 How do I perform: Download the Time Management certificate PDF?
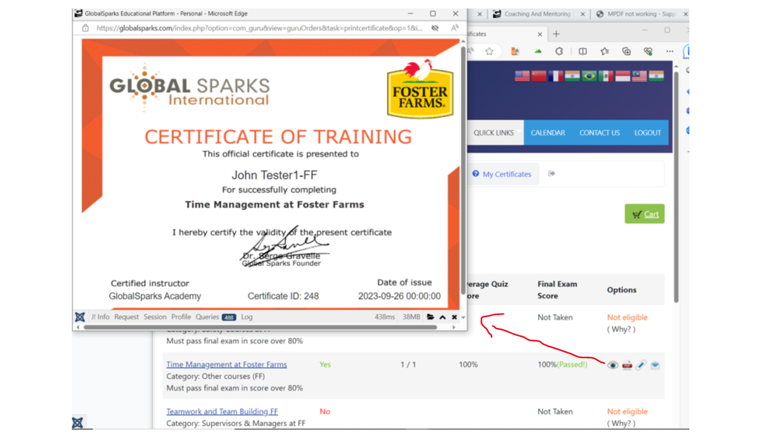pos(627,365)
